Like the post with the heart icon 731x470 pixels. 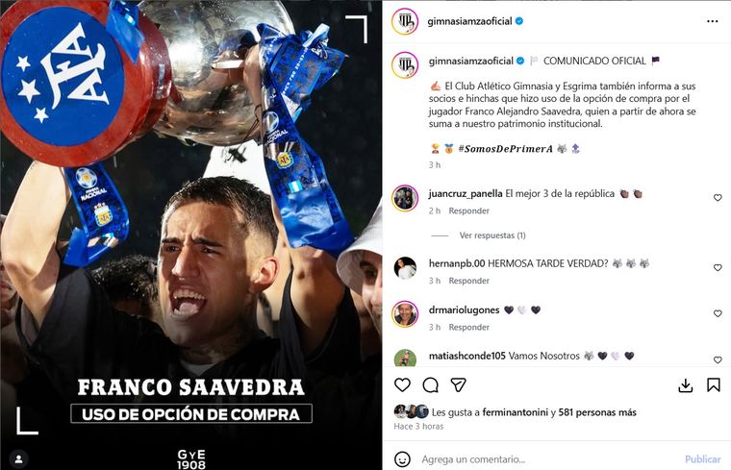click(x=402, y=385)
